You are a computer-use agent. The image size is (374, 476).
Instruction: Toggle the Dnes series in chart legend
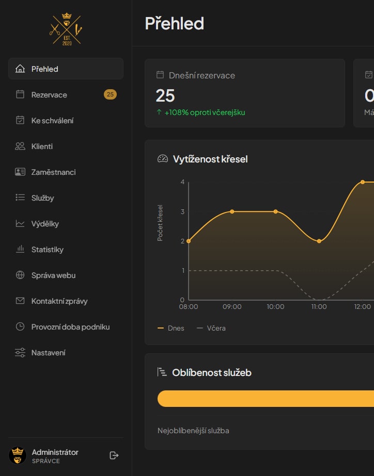tap(171, 328)
